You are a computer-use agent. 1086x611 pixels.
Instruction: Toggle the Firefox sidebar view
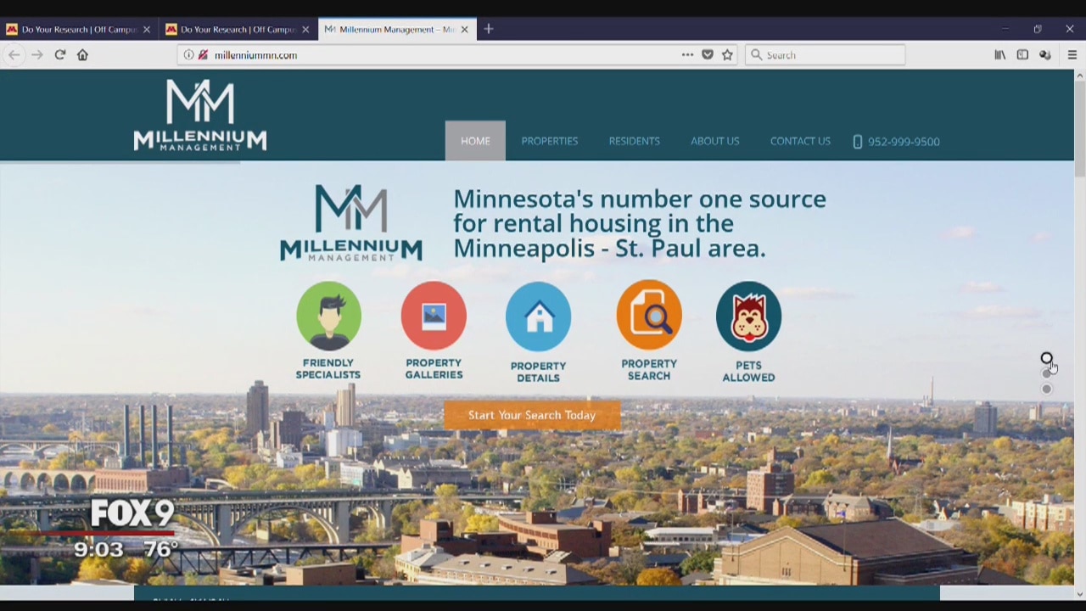click(x=1022, y=54)
